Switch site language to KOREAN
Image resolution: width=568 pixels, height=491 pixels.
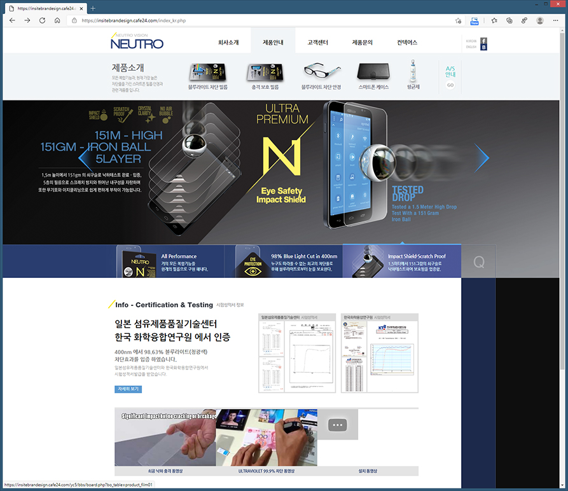(x=471, y=41)
